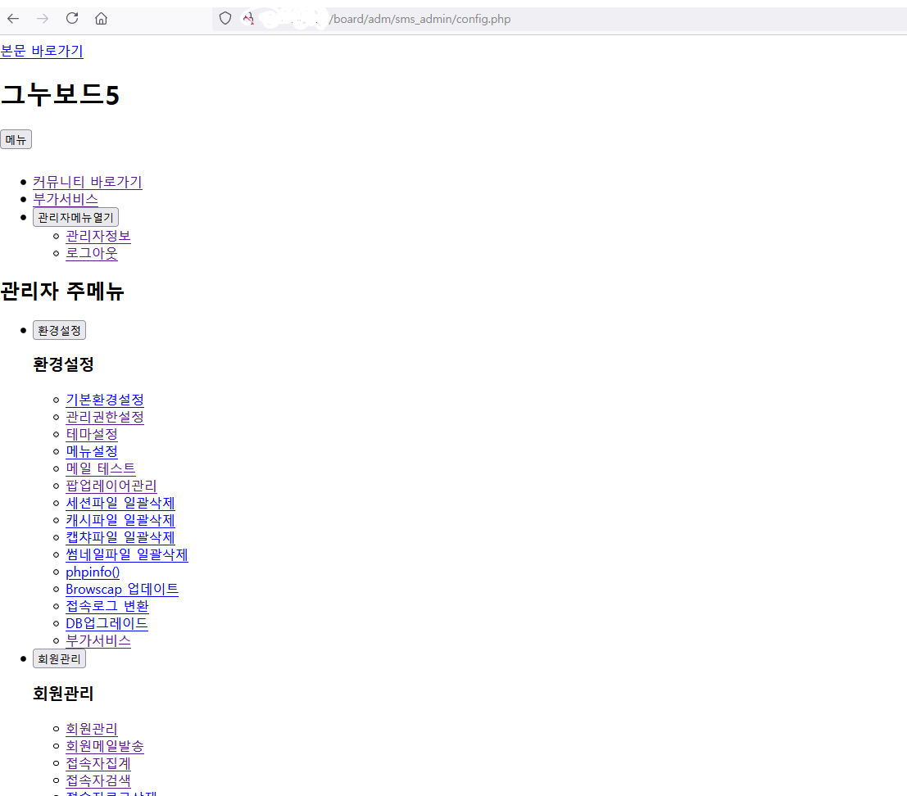
Task: Select 메뉴설정 from the list
Action: pyautogui.click(x=92, y=451)
